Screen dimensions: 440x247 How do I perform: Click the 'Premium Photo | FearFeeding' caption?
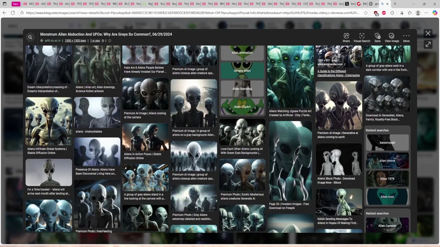(x=94, y=231)
